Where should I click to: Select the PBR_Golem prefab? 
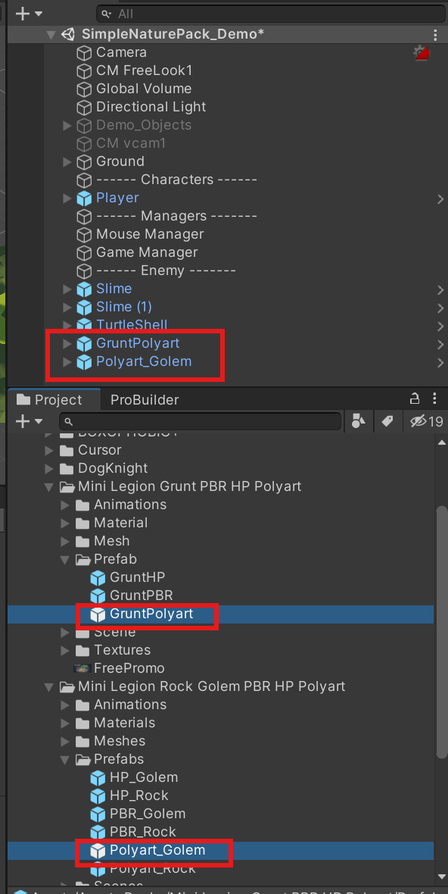[x=148, y=814]
